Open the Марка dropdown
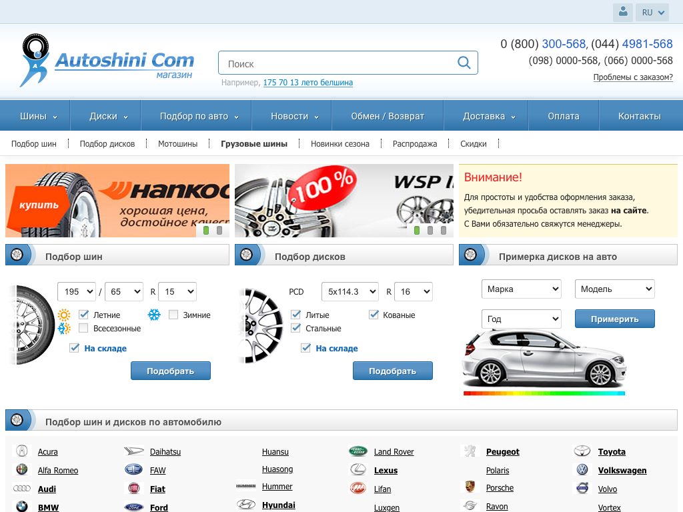683x512 pixels. [x=522, y=289]
